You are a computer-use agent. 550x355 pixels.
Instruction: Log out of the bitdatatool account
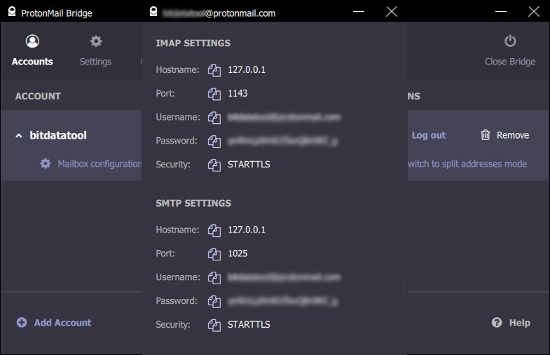coord(428,135)
